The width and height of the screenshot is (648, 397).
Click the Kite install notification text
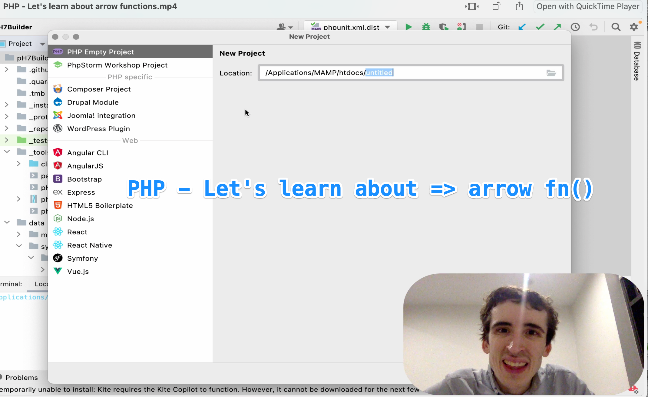coord(210,389)
